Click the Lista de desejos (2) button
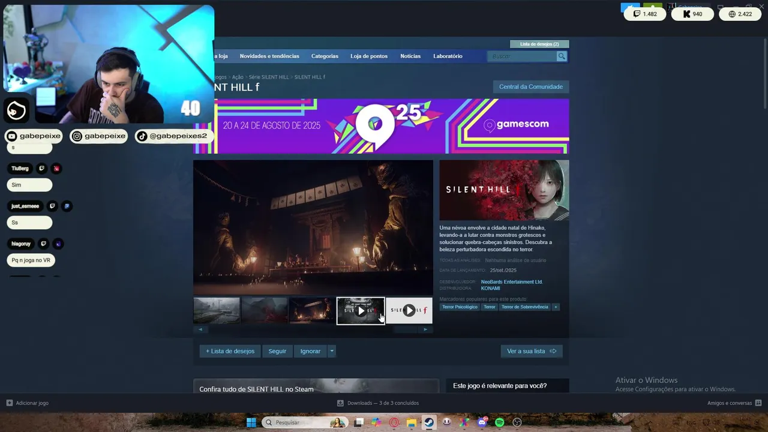 tap(539, 44)
